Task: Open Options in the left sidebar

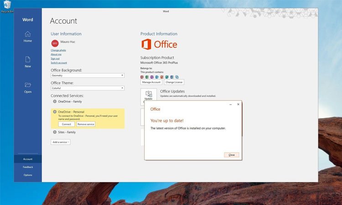Action: click(28, 175)
